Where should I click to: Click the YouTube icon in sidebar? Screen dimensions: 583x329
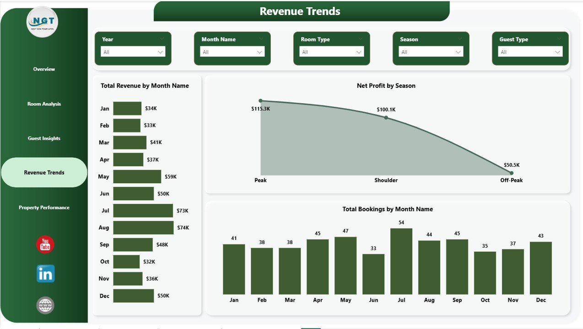[x=45, y=245]
